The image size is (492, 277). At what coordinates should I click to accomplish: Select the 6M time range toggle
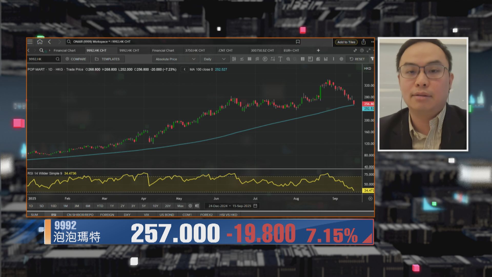(x=88, y=206)
